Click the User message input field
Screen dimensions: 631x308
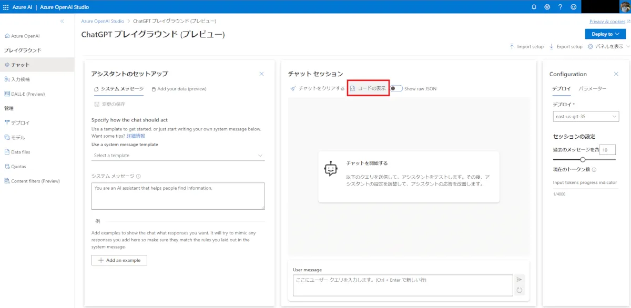(x=402, y=285)
